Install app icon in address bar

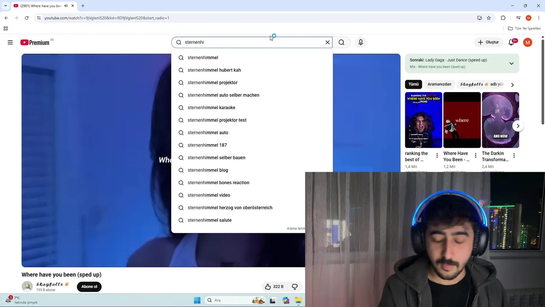tap(479, 18)
